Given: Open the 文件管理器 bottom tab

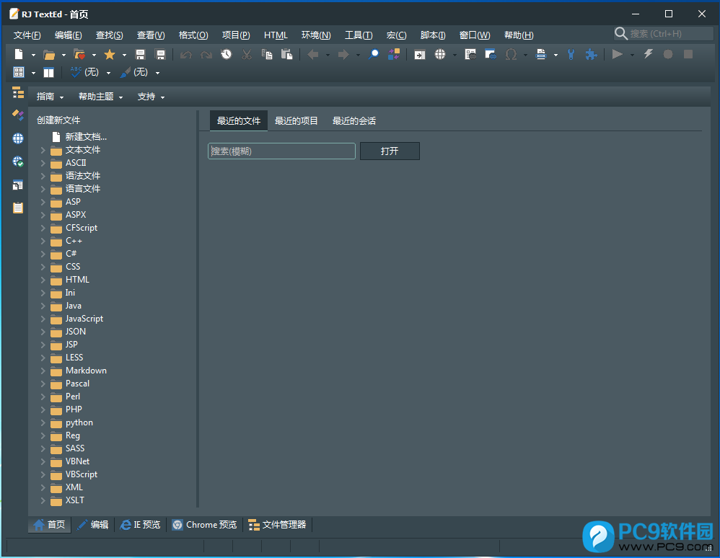Looking at the screenshot, I should [277, 525].
